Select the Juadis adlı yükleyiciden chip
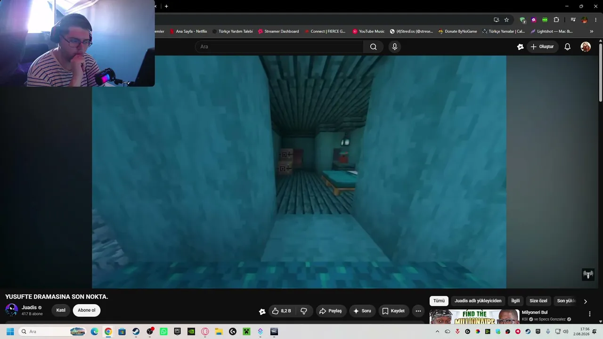The width and height of the screenshot is (603, 339). [x=478, y=301]
